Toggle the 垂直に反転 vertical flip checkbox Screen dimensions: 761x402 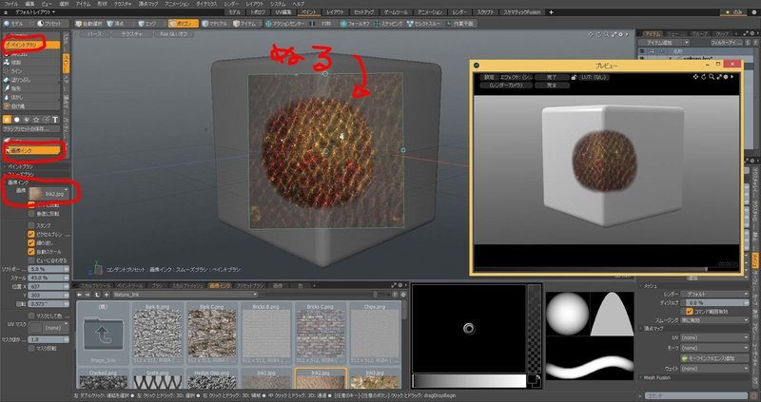coord(31,214)
